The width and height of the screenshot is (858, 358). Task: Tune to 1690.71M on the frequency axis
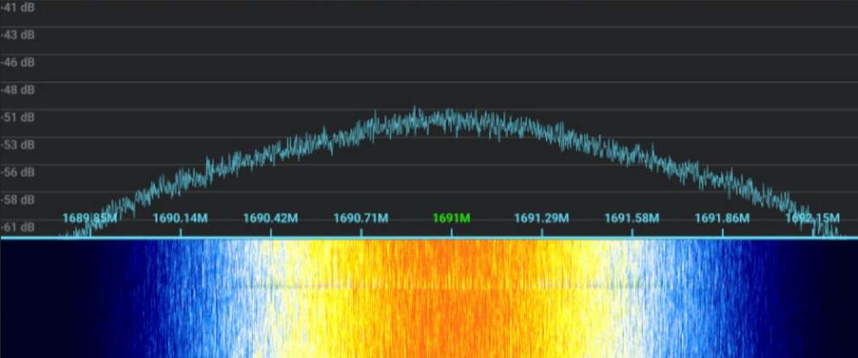(361, 219)
